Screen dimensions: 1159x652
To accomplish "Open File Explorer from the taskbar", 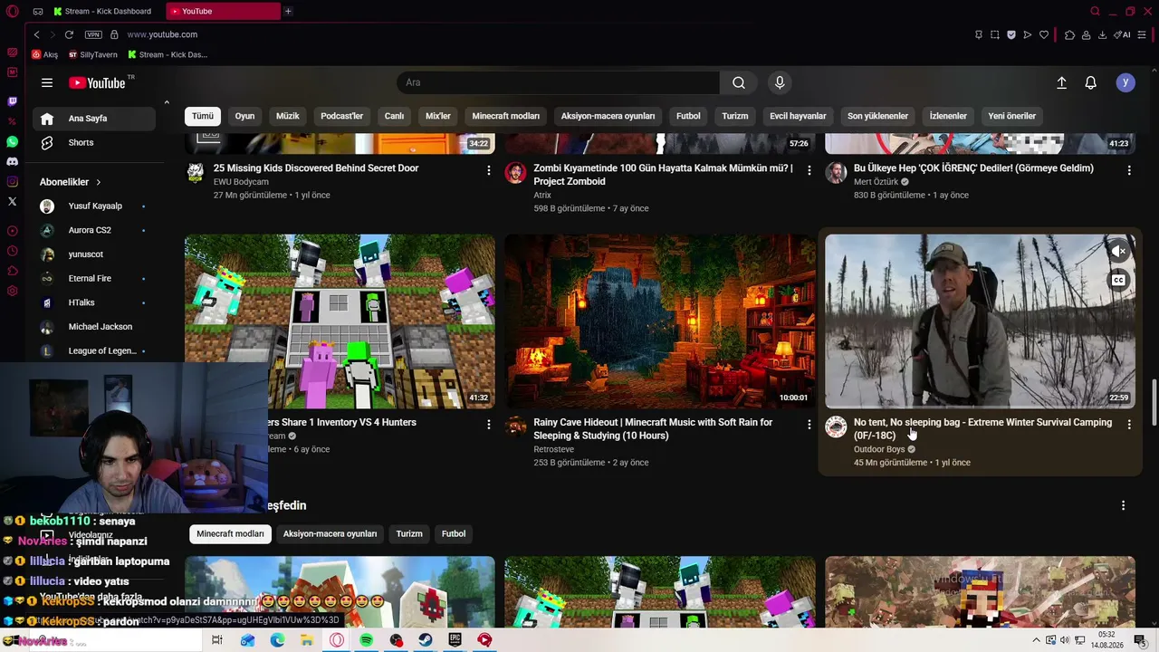I will click(307, 640).
